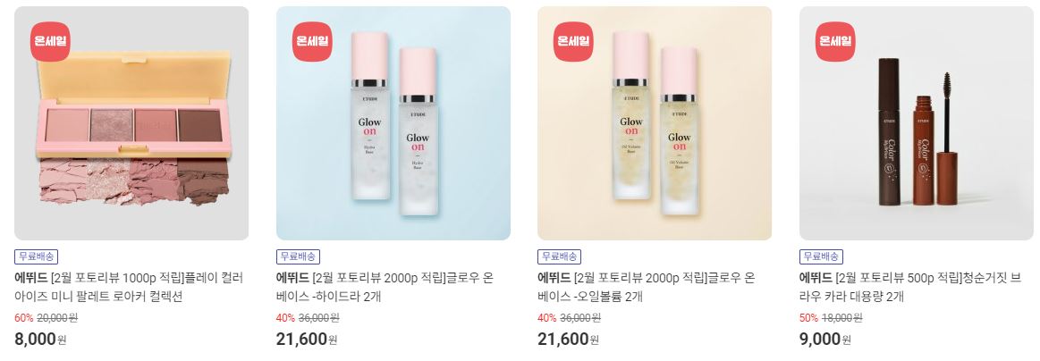The height and width of the screenshot is (361, 1040).
Task: Open 청순거짓 브라우 카라 대용량 link
Action: (x=910, y=287)
